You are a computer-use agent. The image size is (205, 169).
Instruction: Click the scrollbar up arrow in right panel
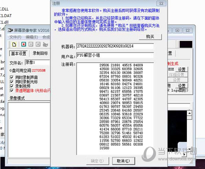pos(189,113)
